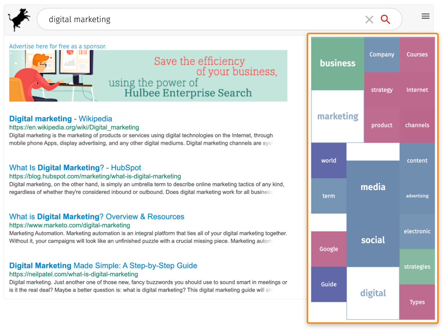Click the social keyword tile
Viewport: 446px width, 330px height.
(x=373, y=240)
